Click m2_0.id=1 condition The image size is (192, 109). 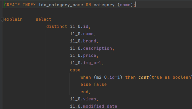(108, 77)
